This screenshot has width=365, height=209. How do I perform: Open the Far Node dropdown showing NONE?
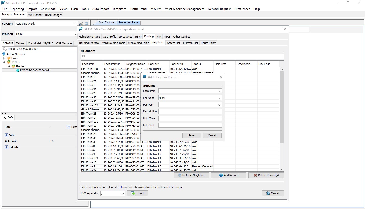(x=190, y=98)
